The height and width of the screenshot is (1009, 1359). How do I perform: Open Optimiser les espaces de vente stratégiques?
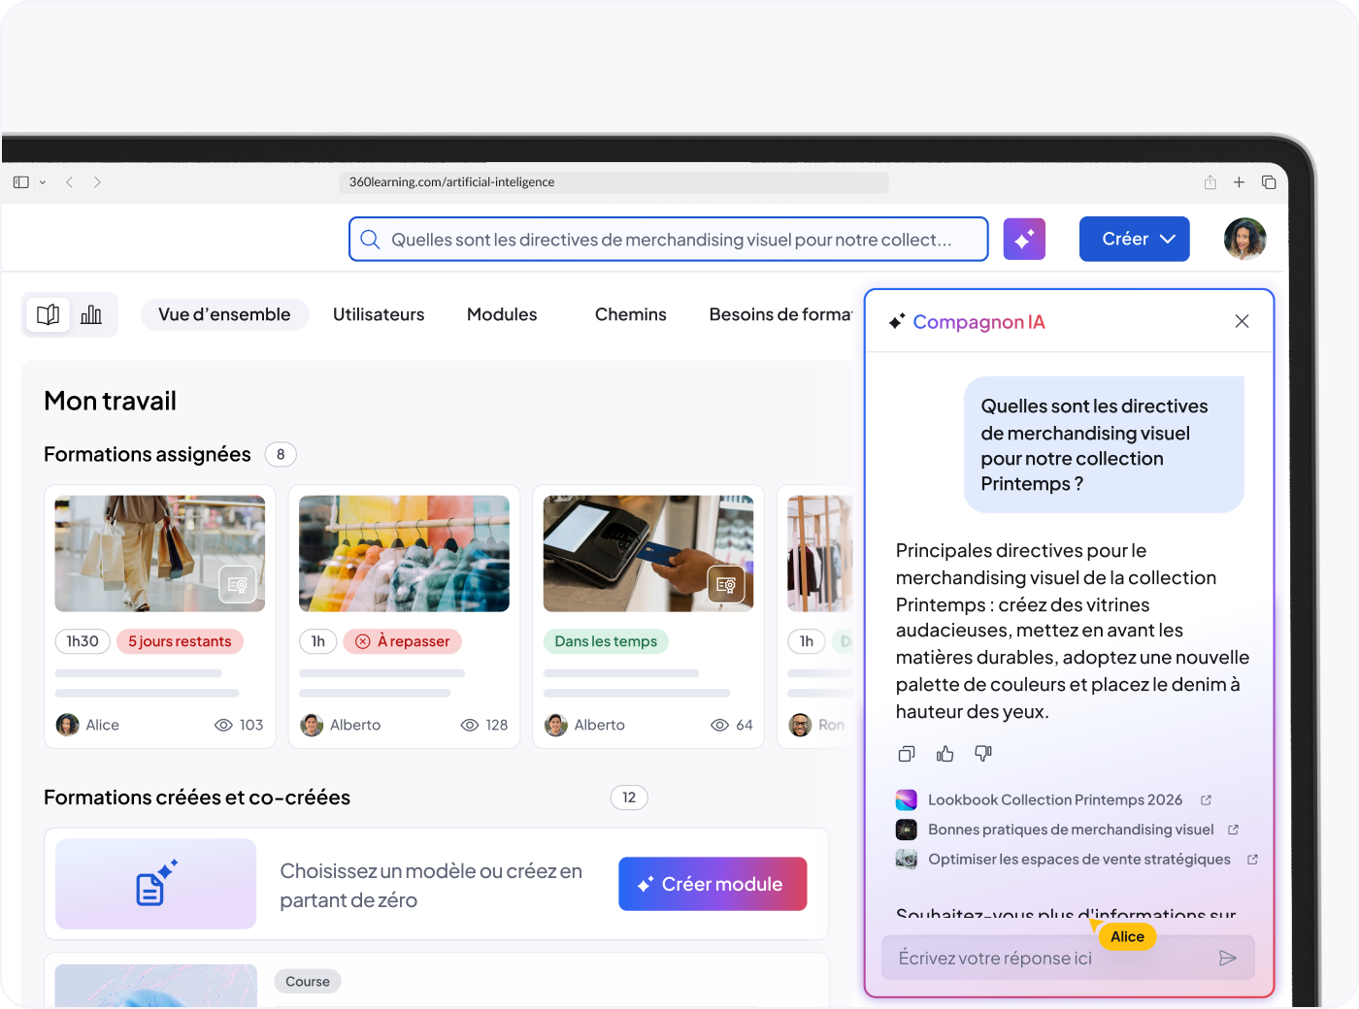[1079, 860]
